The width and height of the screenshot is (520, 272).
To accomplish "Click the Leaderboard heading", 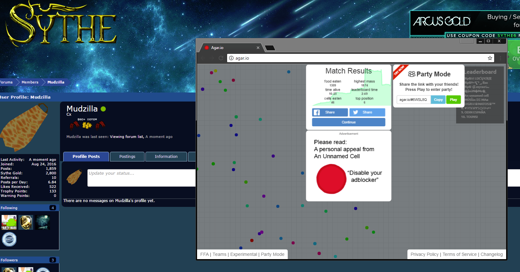I will [x=480, y=72].
